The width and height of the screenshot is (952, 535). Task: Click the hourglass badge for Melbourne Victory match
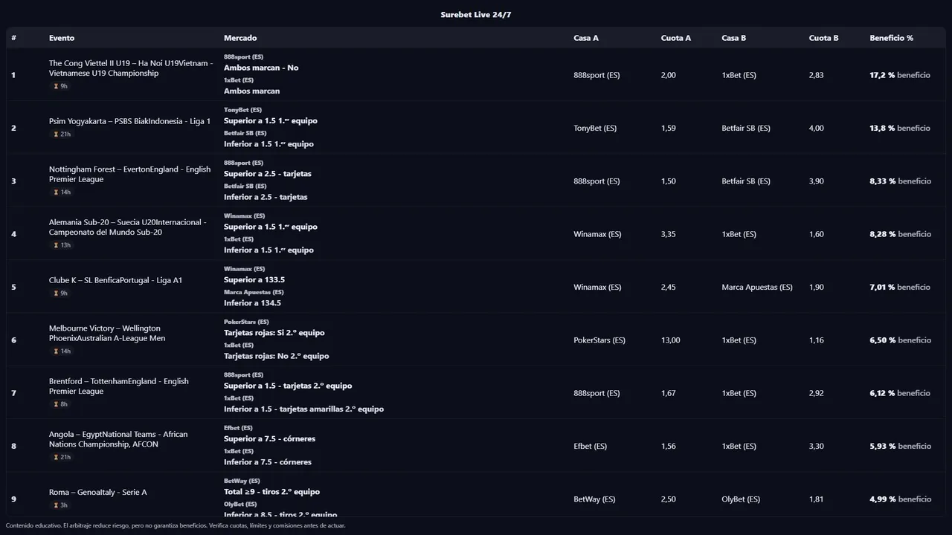click(62, 351)
